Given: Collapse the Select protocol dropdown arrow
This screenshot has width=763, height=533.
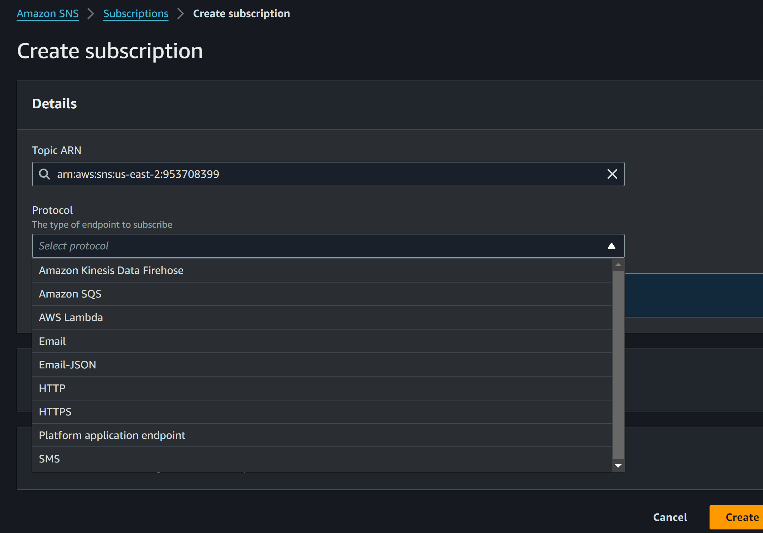Looking at the screenshot, I should (x=611, y=246).
